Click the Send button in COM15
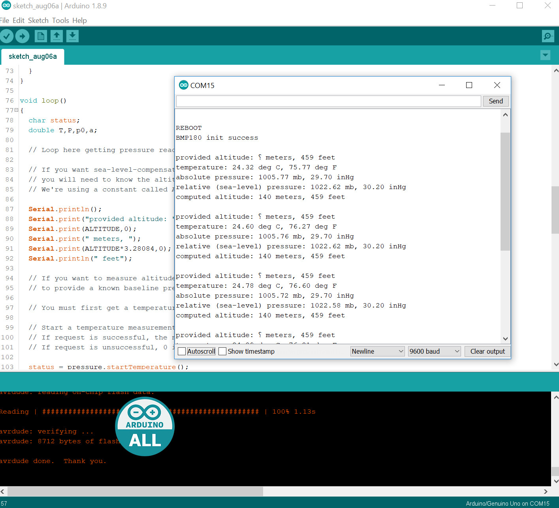 pyautogui.click(x=496, y=101)
